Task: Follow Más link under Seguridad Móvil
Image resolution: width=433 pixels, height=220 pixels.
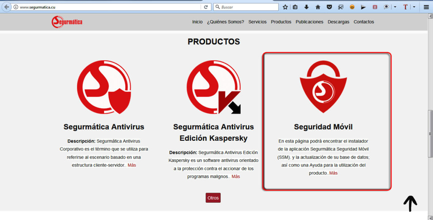Action: click(333, 173)
